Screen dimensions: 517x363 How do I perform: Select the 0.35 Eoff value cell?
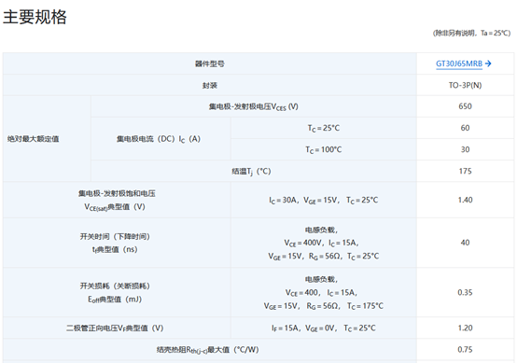(465, 292)
